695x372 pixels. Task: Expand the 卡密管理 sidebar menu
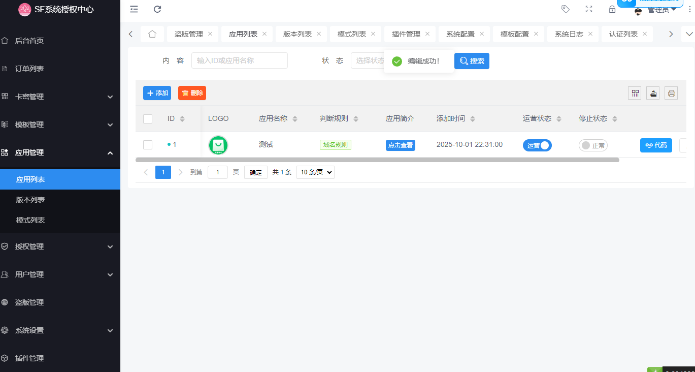tap(60, 96)
